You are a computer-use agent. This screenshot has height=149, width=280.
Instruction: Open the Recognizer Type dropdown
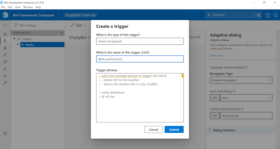(x=241, y=80)
